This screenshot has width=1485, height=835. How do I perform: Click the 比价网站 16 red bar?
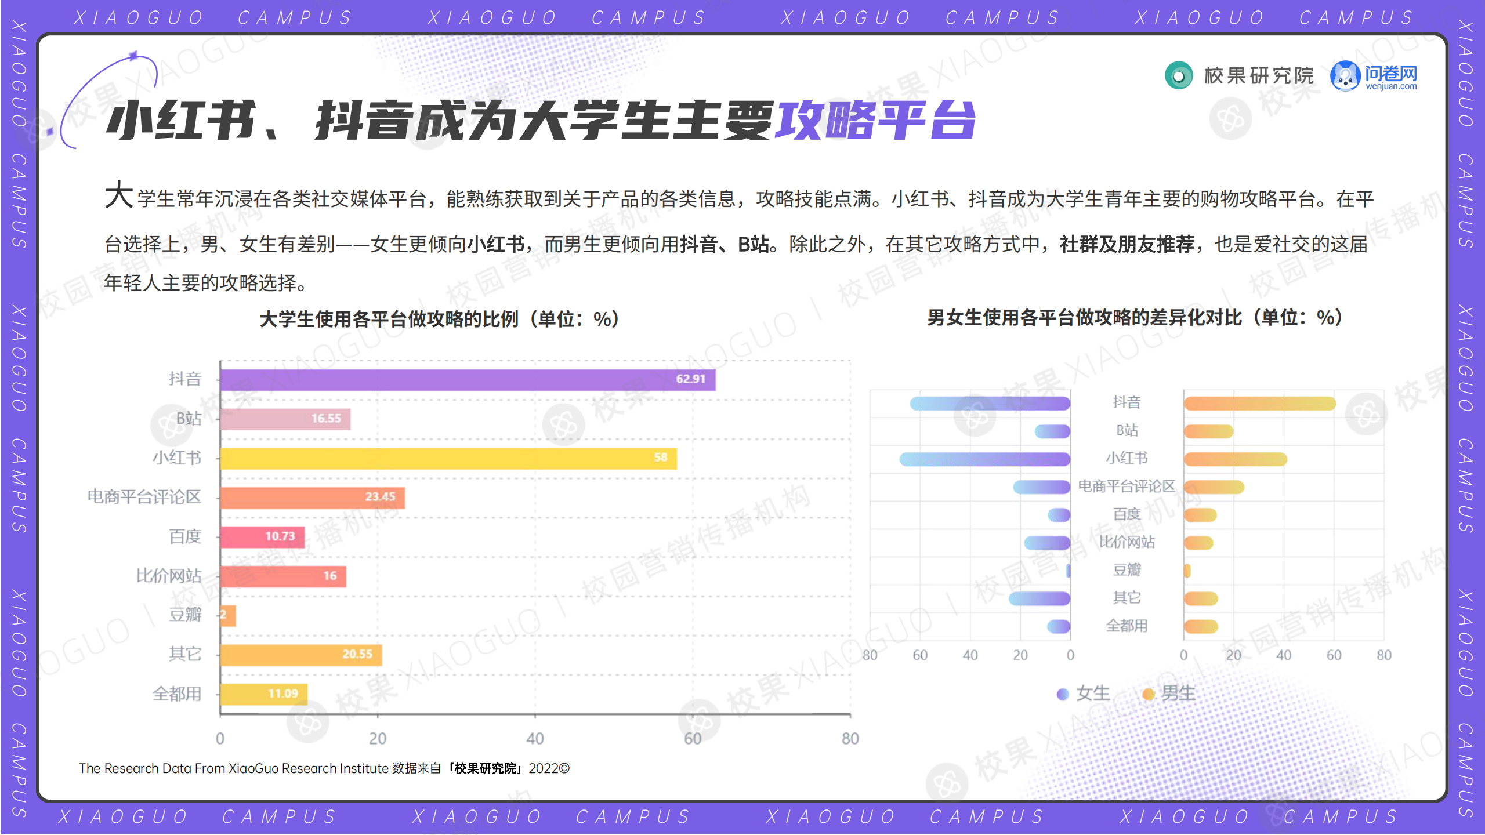[282, 576]
